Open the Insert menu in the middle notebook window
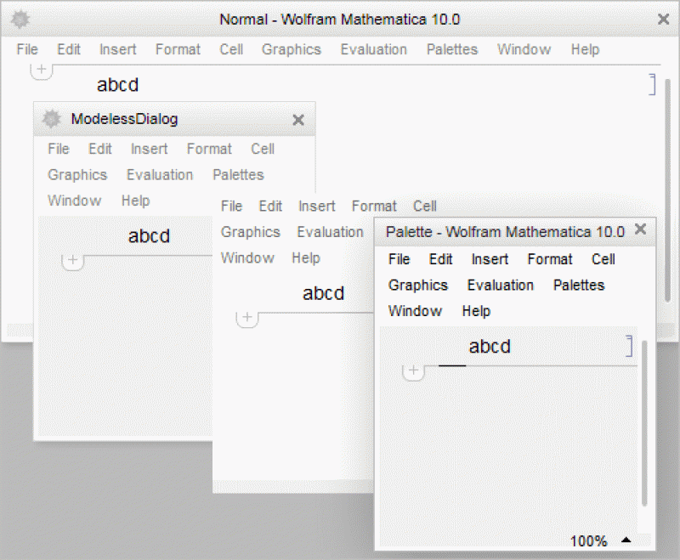680x560 pixels. [316, 206]
